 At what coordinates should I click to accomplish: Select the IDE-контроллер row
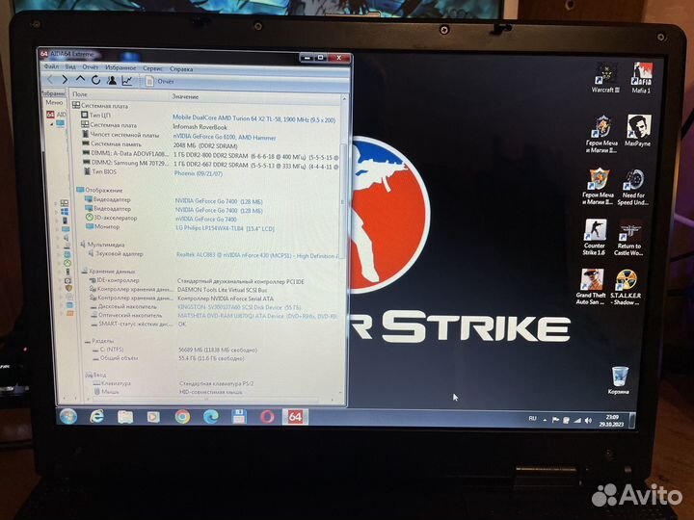coord(212,281)
